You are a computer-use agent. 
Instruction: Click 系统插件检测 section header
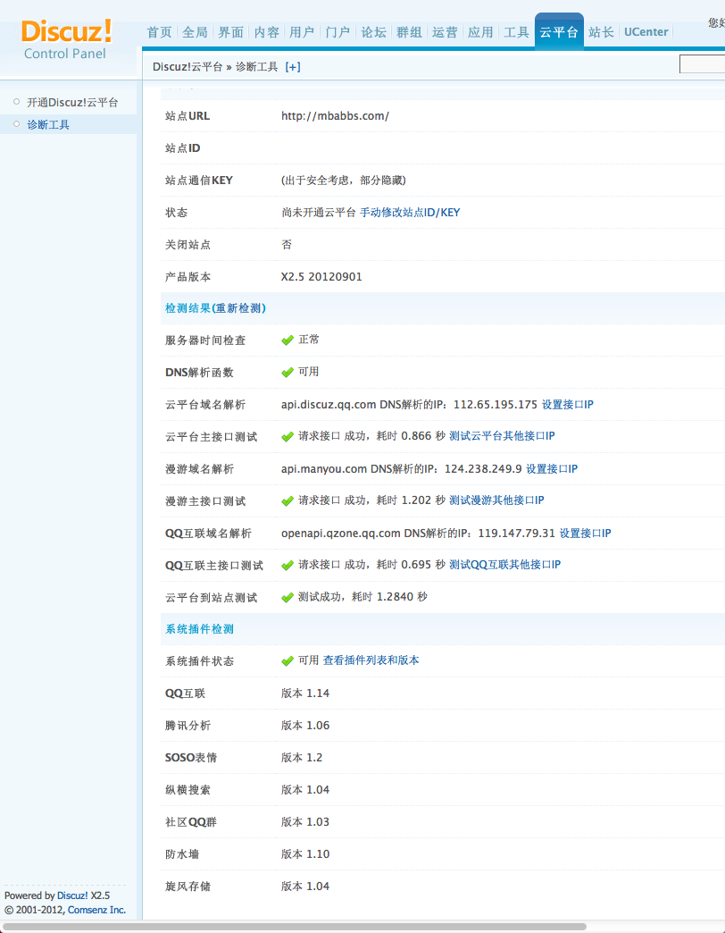(199, 629)
